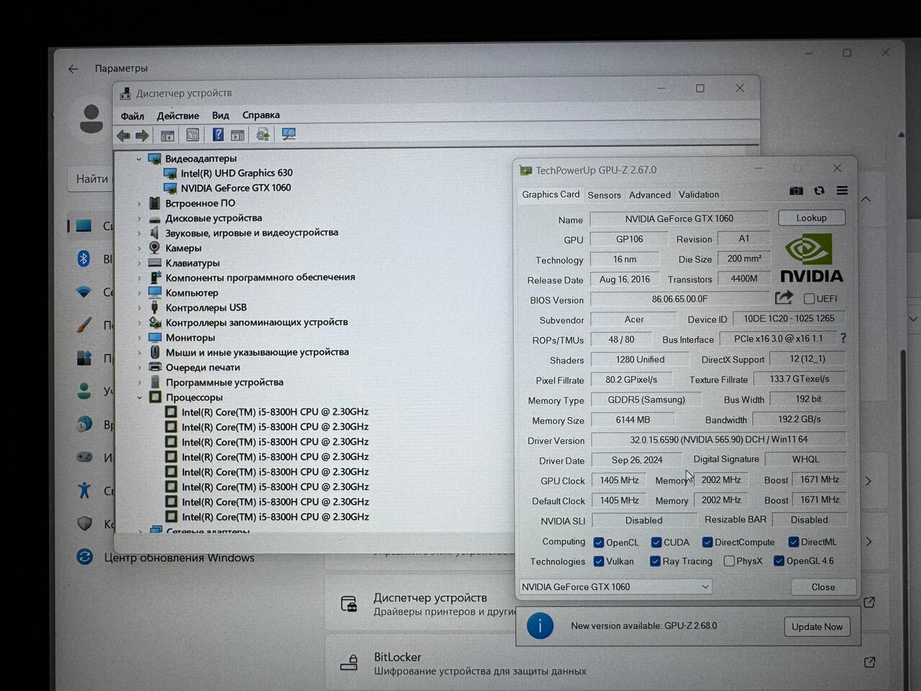Click the Найти search field in Settings
Image resolution: width=921 pixels, height=691 pixels.
92,179
